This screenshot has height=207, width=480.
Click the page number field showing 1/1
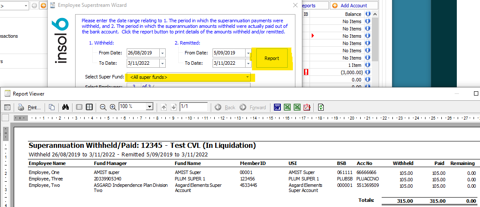pos(193,107)
